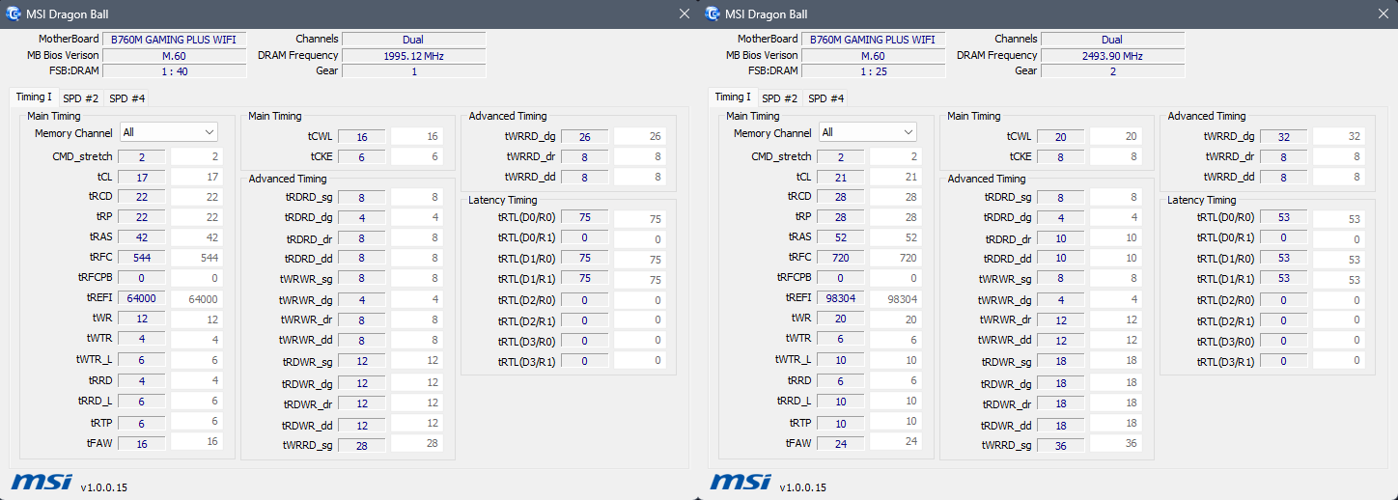
Task: Click the tRAS field showing 42
Action: (x=142, y=236)
